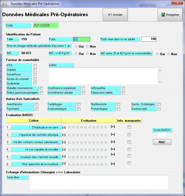Mark info manquante for criterion 1
The height and width of the screenshot is (196, 185).
(x=129, y=127)
